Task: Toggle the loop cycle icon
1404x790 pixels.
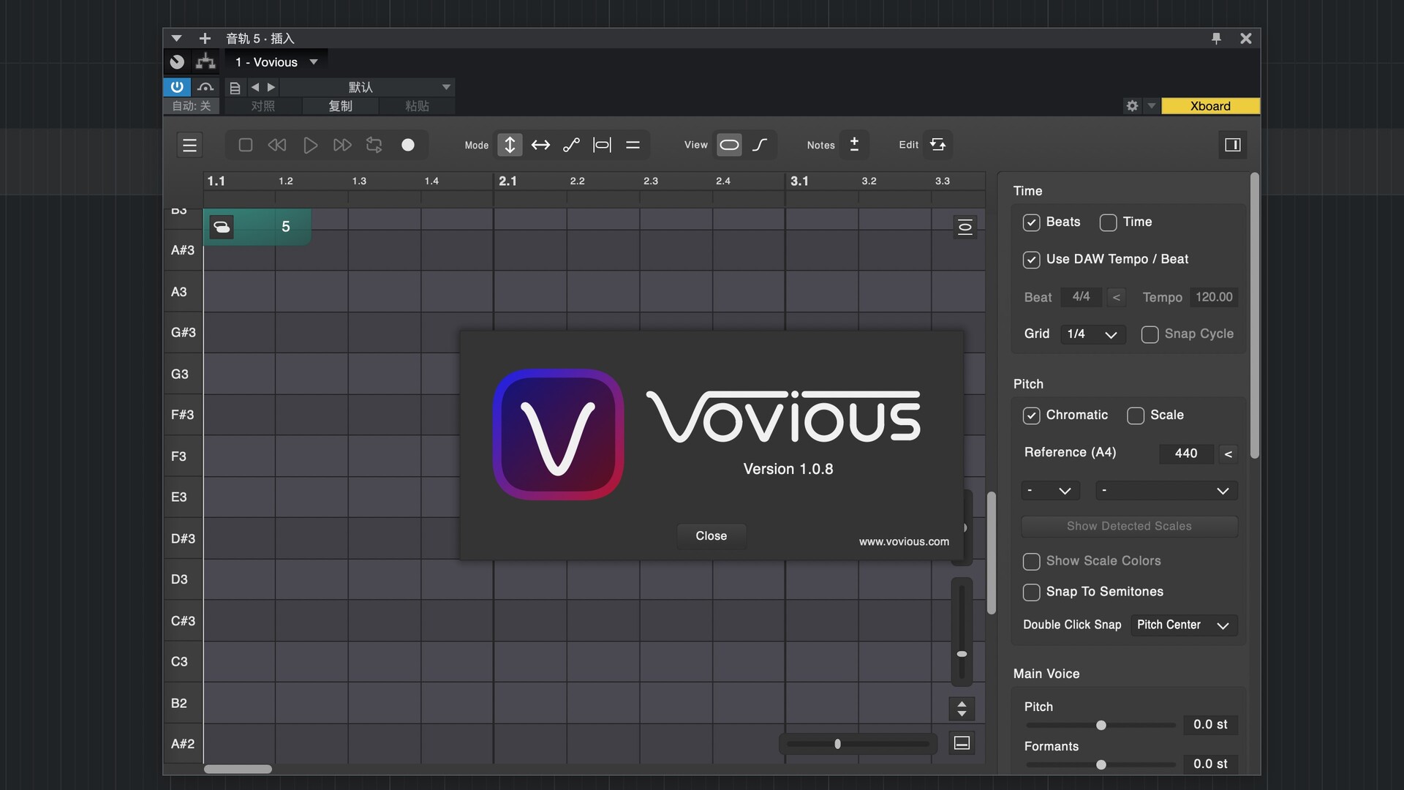Action: pos(374,145)
